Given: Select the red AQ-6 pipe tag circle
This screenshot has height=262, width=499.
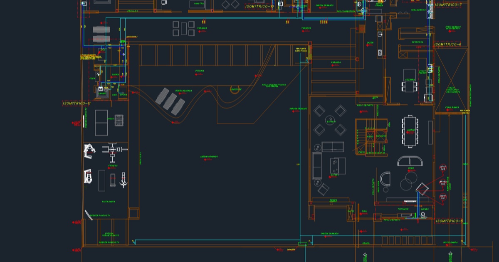Looking at the screenshot, I should [442, 196].
